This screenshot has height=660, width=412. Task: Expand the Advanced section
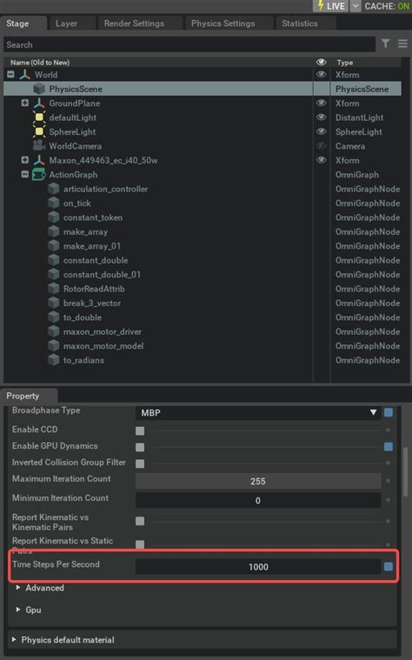[18, 587]
